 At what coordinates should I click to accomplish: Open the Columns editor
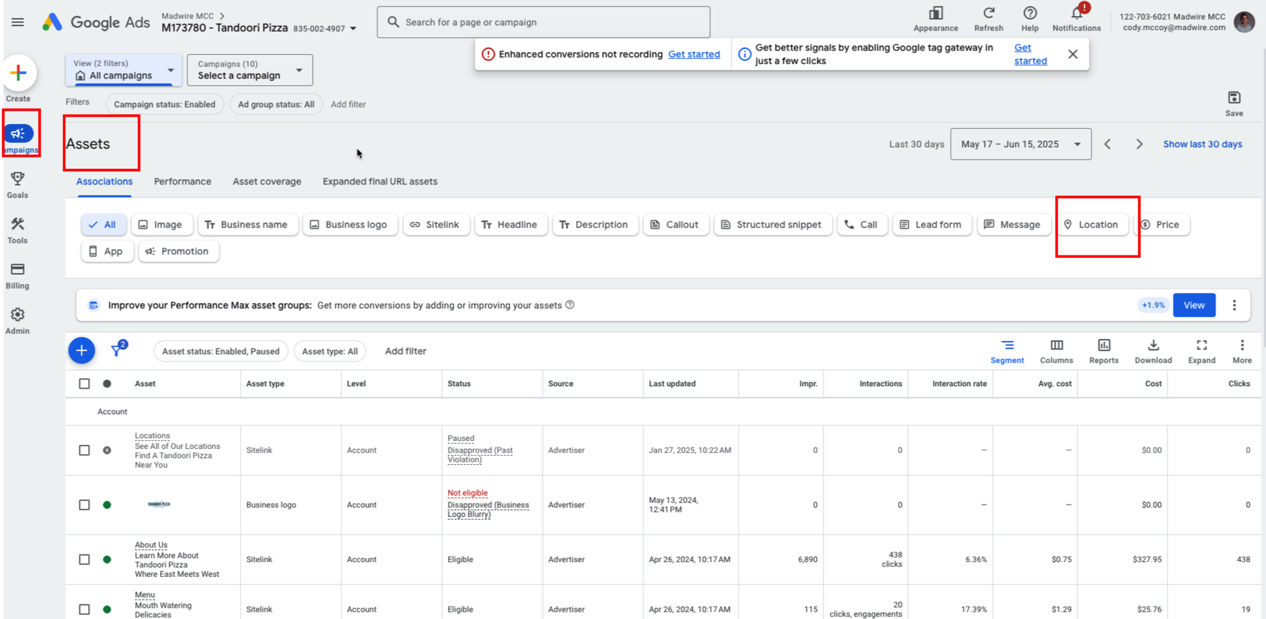(x=1056, y=351)
